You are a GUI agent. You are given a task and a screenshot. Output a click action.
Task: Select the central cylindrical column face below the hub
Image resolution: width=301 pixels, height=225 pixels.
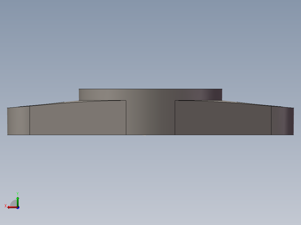point(150,118)
